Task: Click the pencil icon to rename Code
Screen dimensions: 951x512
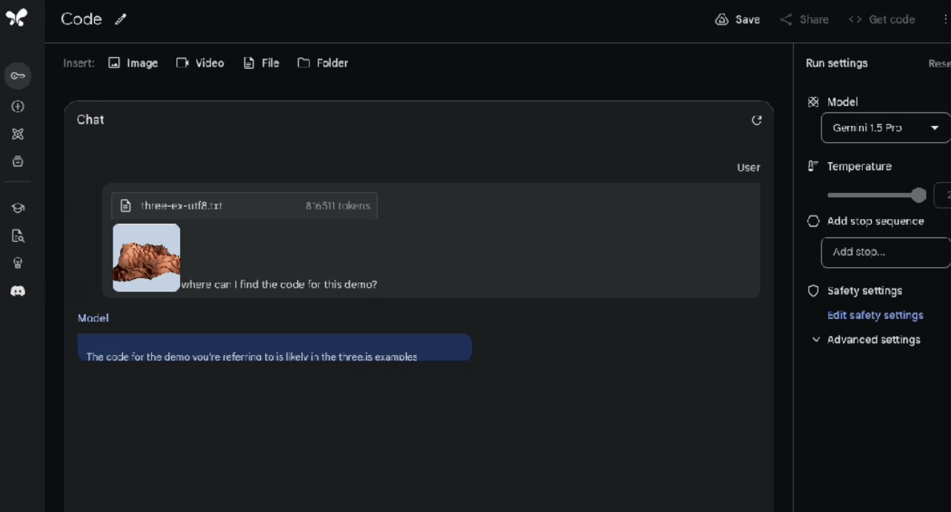Action: pyautogui.click(x=121, y=20)
